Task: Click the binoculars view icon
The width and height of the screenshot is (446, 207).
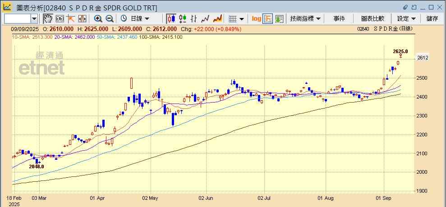Action: click(60, 19)
